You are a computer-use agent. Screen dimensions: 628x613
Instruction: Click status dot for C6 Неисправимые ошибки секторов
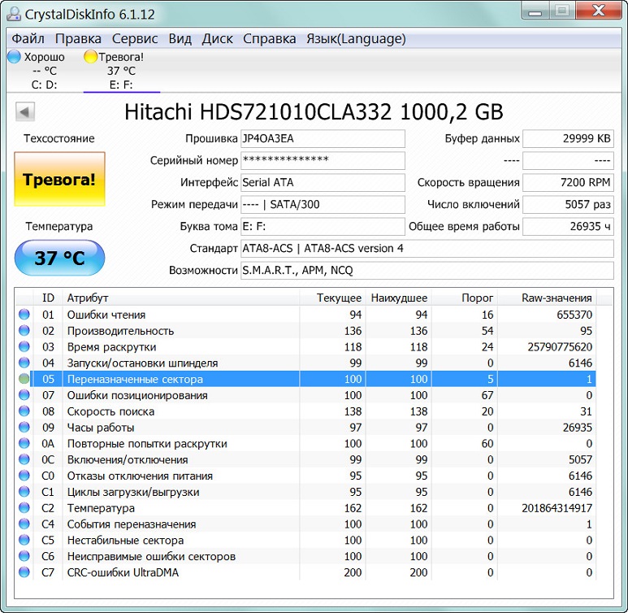24,555
